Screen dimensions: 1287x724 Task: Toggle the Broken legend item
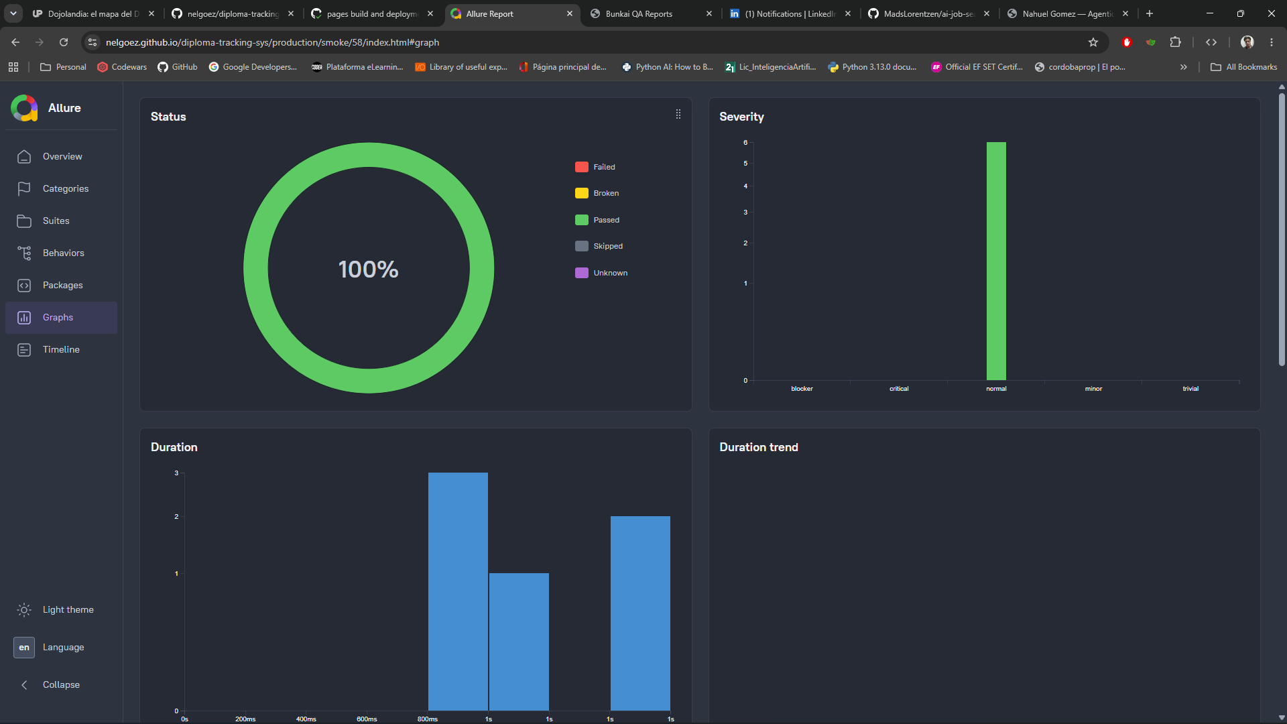tap(597, 193)
